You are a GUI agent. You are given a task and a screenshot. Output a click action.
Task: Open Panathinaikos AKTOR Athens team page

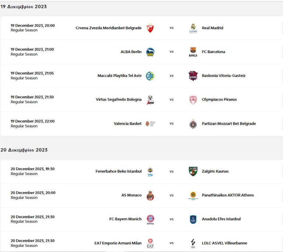228,195
